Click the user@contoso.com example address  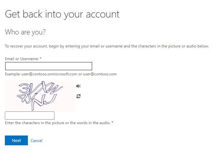pos(100,74)
